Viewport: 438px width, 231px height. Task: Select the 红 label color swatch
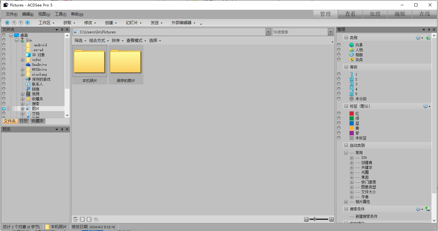[352, 114]
